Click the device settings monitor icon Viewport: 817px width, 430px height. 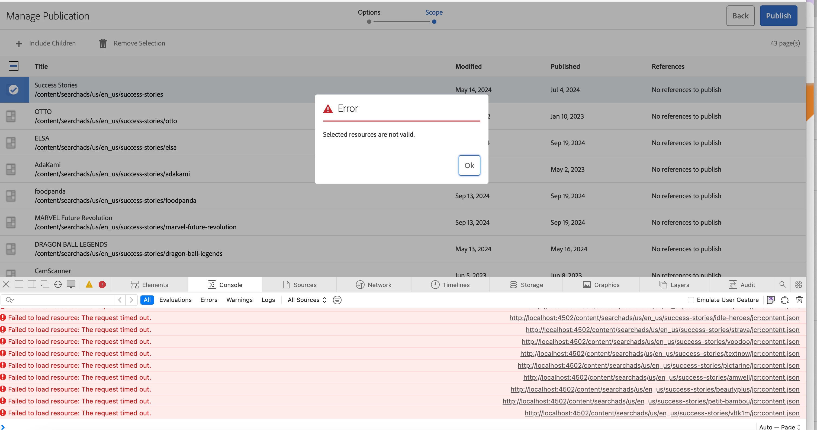[71, 285]
